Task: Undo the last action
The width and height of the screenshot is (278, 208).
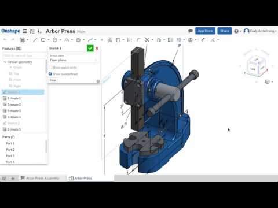Action: (5, 40)
